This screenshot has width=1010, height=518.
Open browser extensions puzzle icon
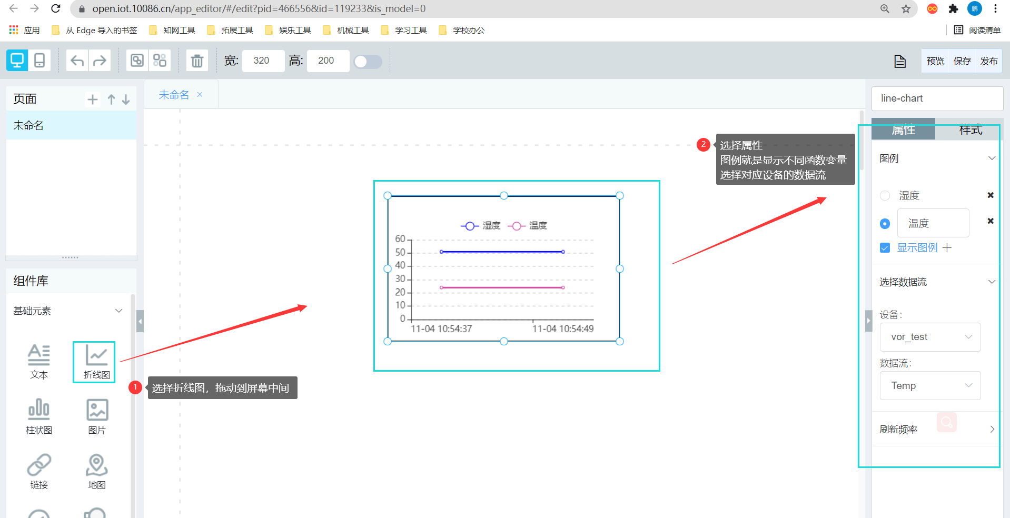953,8
